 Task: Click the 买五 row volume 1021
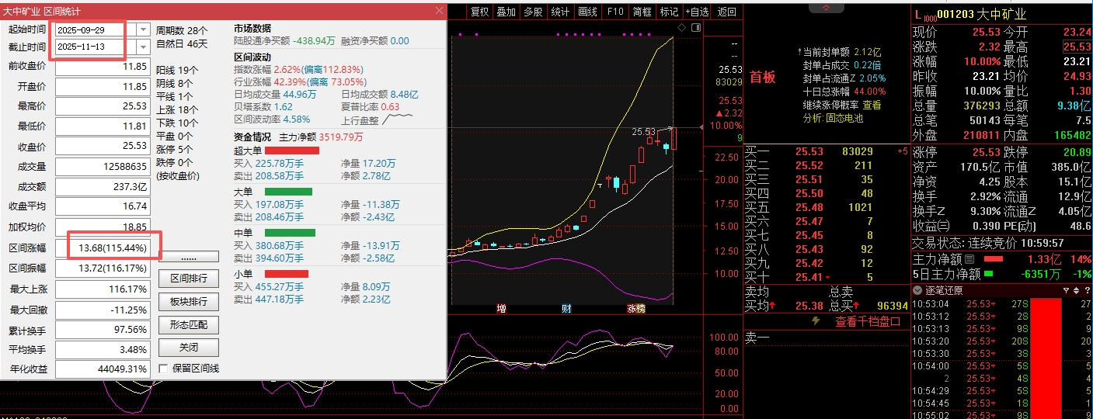(860, 207)
